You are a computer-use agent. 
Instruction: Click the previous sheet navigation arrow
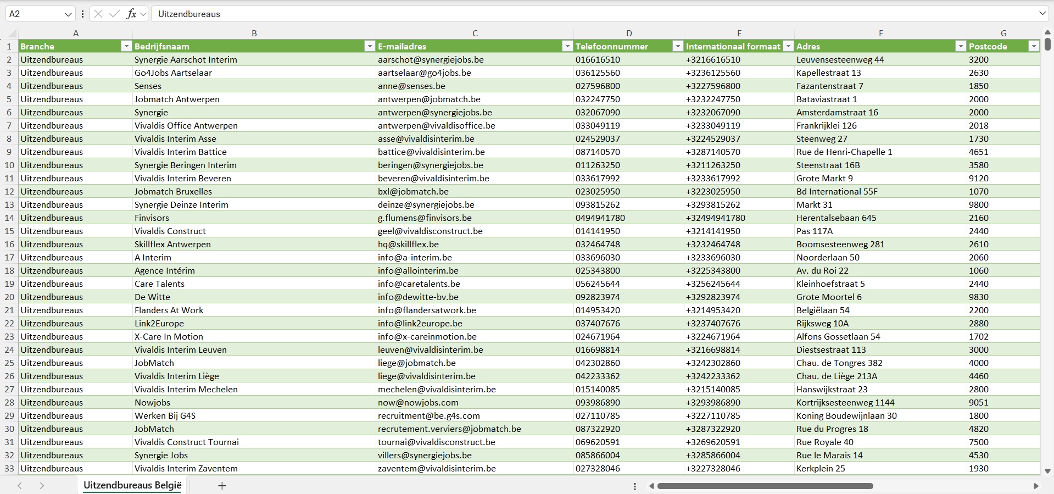coord(20,486)
